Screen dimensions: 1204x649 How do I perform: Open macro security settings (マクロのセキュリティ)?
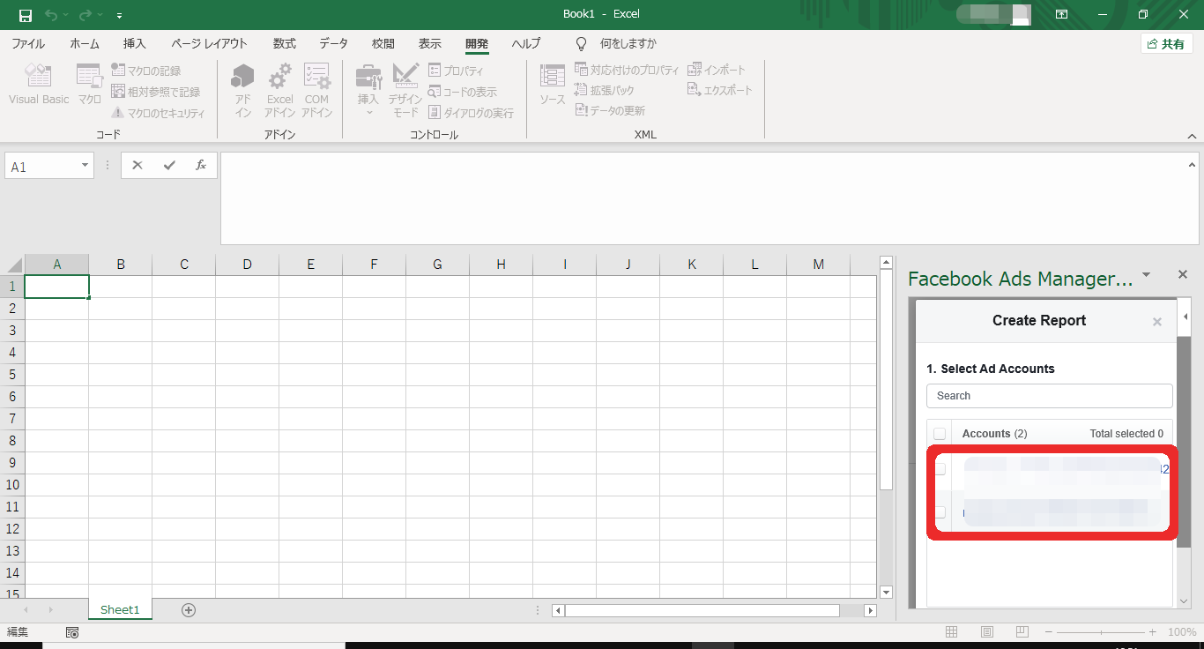pyautogui.click(x=158, y=113)
